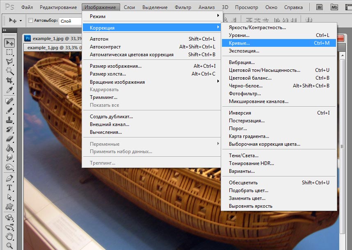Expand the Вращение изображения submenu
Image resolution: width=352 pixels, height=250 pixels.
[x=152, y=82]
